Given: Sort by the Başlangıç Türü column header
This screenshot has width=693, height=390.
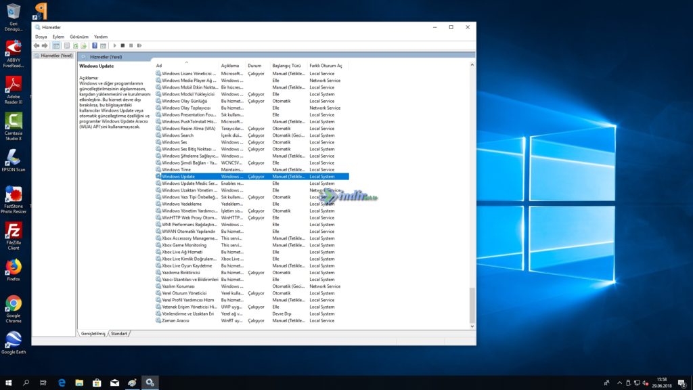Looking at the screenshot, I should [288, 66].
